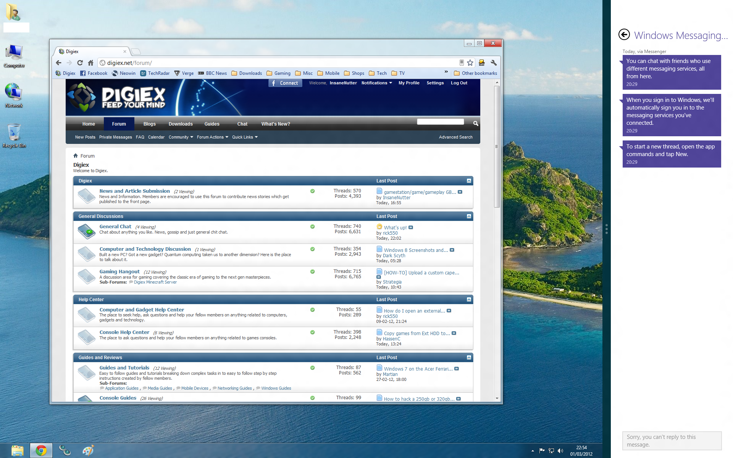Open volume control in system tray
The image size is (733, 458).
coord(560,451)
